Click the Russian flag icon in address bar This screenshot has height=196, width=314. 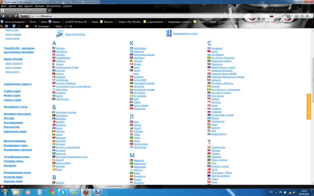[x=272, y=16]
